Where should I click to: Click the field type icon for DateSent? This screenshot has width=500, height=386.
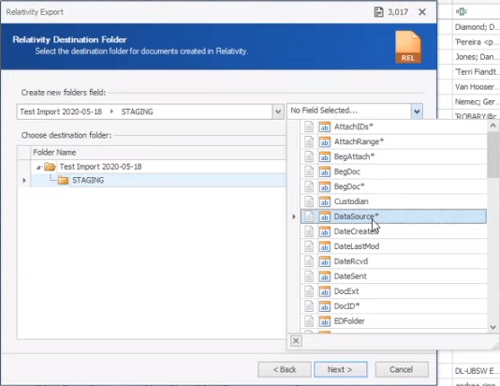pos(325,276)
